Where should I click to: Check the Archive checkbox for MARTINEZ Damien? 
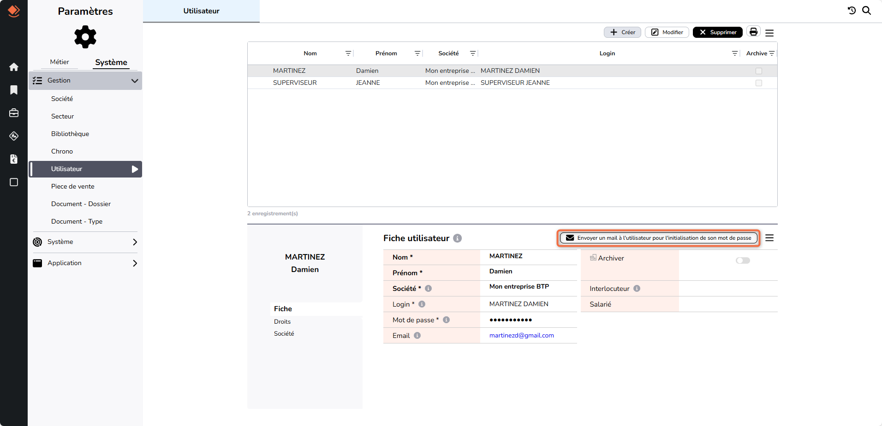coord(759,71)
